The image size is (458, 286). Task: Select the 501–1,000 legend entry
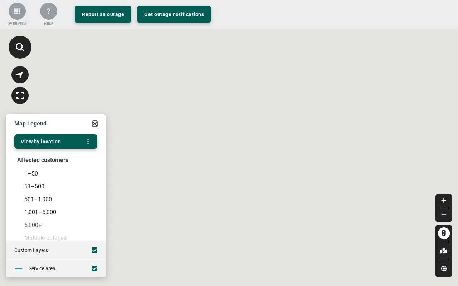pyautogui.click(x=38, y=199)
